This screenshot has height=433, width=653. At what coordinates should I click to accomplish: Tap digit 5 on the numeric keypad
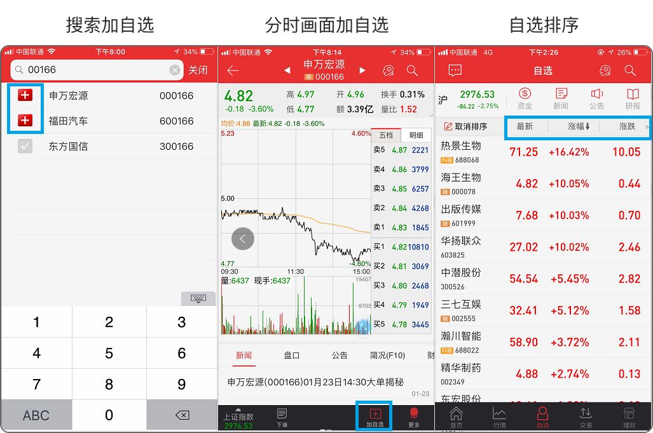(x=109, y=353)
